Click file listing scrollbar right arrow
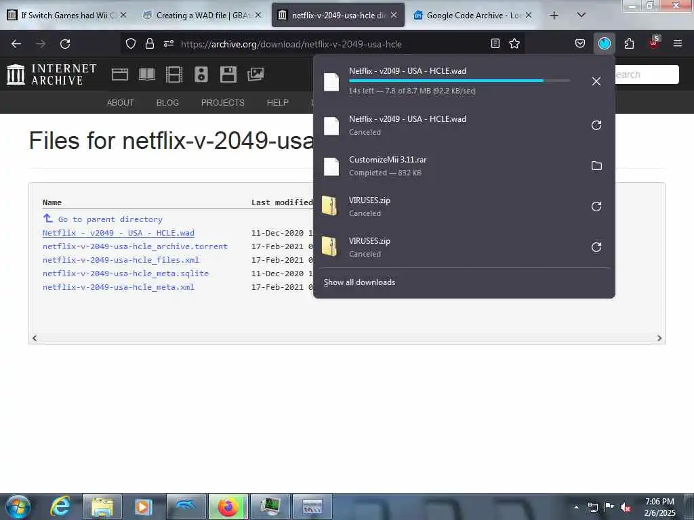Image resolution: width=694 pixels, height=520 pixels. 659,339
